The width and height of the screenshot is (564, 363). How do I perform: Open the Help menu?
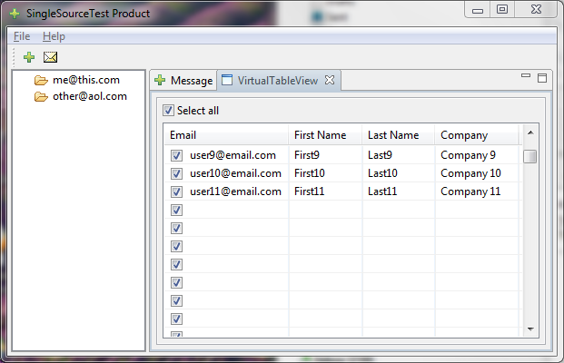click(x=54, y=36)
